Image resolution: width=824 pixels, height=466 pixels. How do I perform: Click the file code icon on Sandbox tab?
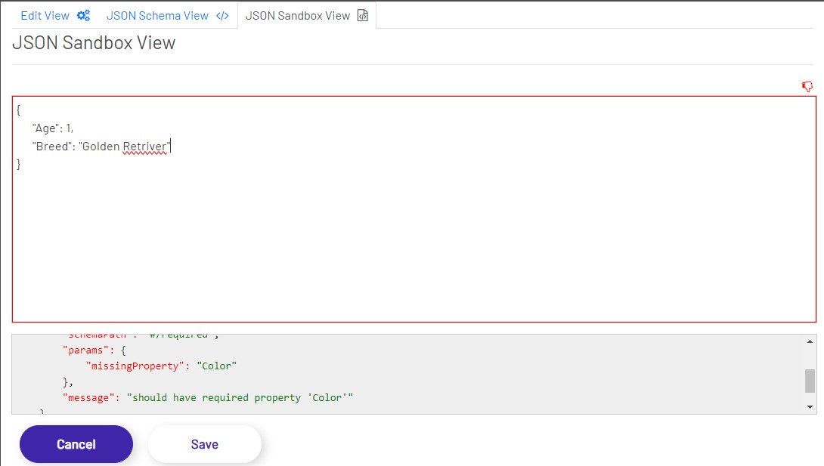point(363,16)
